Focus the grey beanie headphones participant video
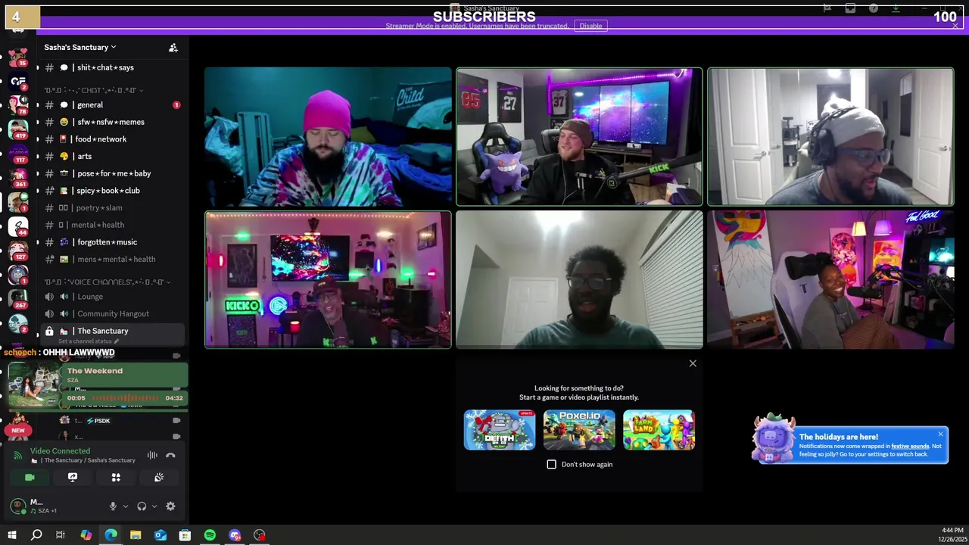 point(830,136)
